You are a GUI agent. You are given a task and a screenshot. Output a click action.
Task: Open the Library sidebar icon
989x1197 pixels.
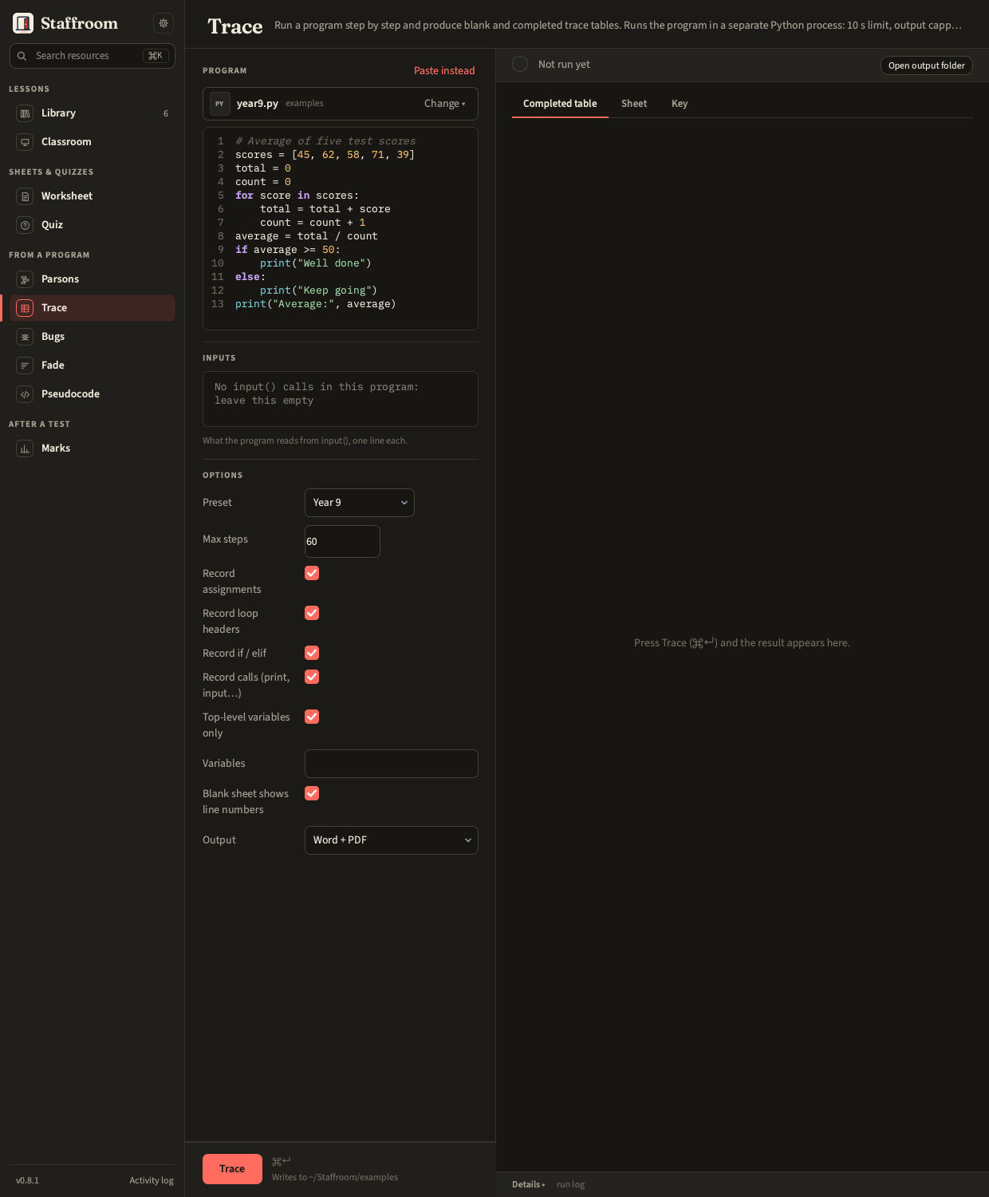tap(25, 113)
